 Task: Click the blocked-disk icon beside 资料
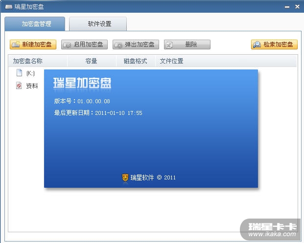tap(19, 86)
